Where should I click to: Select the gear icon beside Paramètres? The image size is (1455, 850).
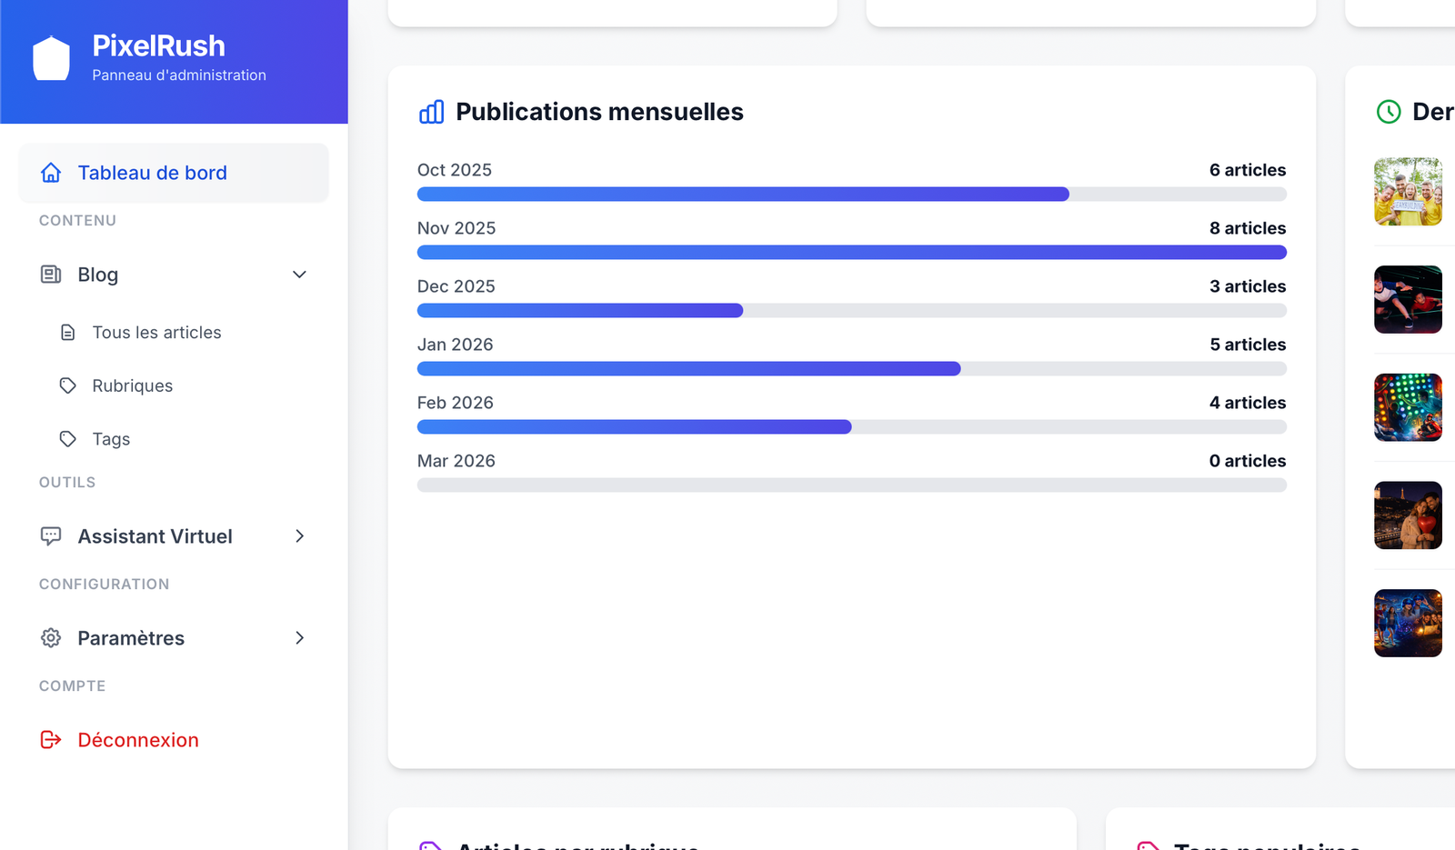click(x=51, y=637)
